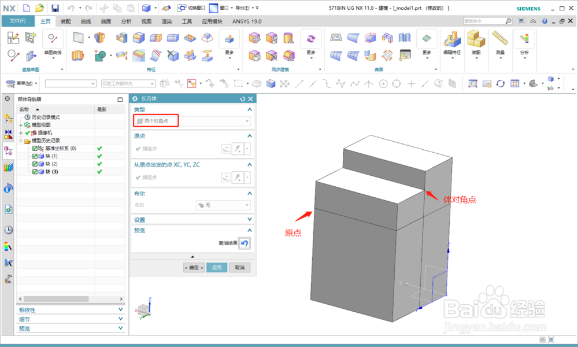Image resolution: width=578 pixels, height=347 pixels.
Task: Uncheck the 块 (1) checkbox
Action: pyautogui.click(x=35, y=156)
